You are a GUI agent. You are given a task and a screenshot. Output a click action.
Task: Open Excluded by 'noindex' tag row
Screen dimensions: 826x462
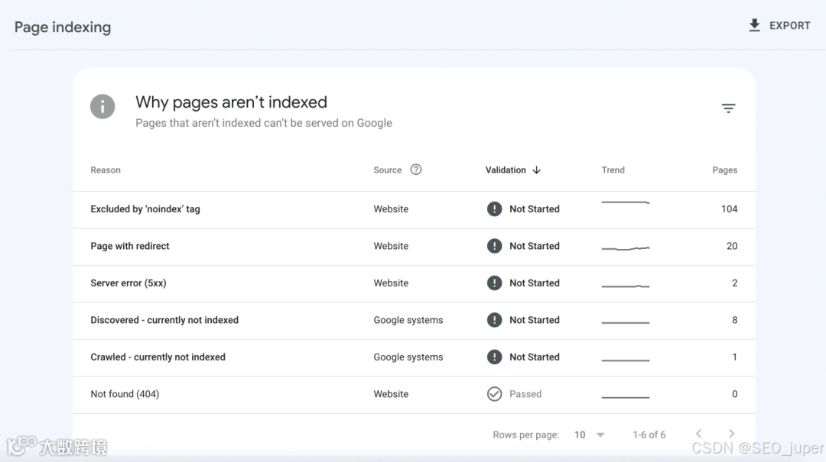[145, 209]
